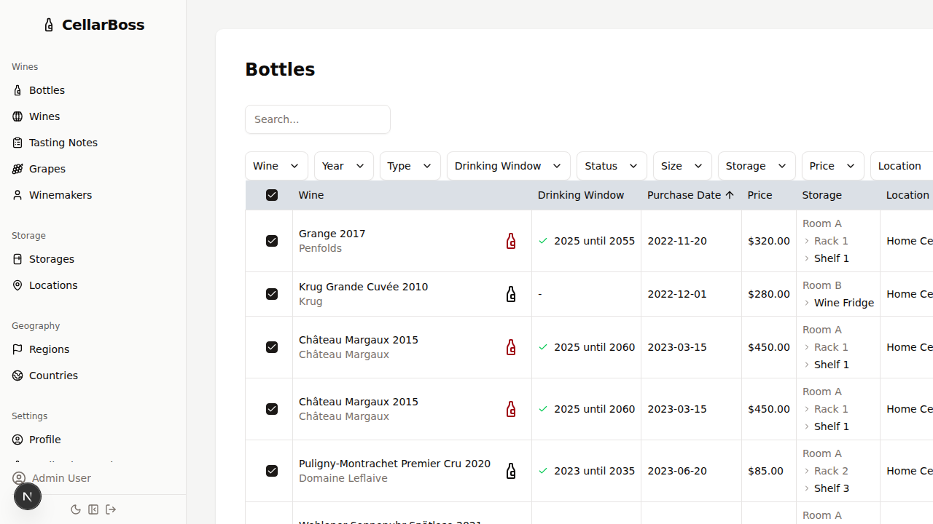Viewport: 933px width, 524px height.
Task: Uncheck the Puligny-Montrachet Premier Cru 2020 row
Action: point(271,471)
